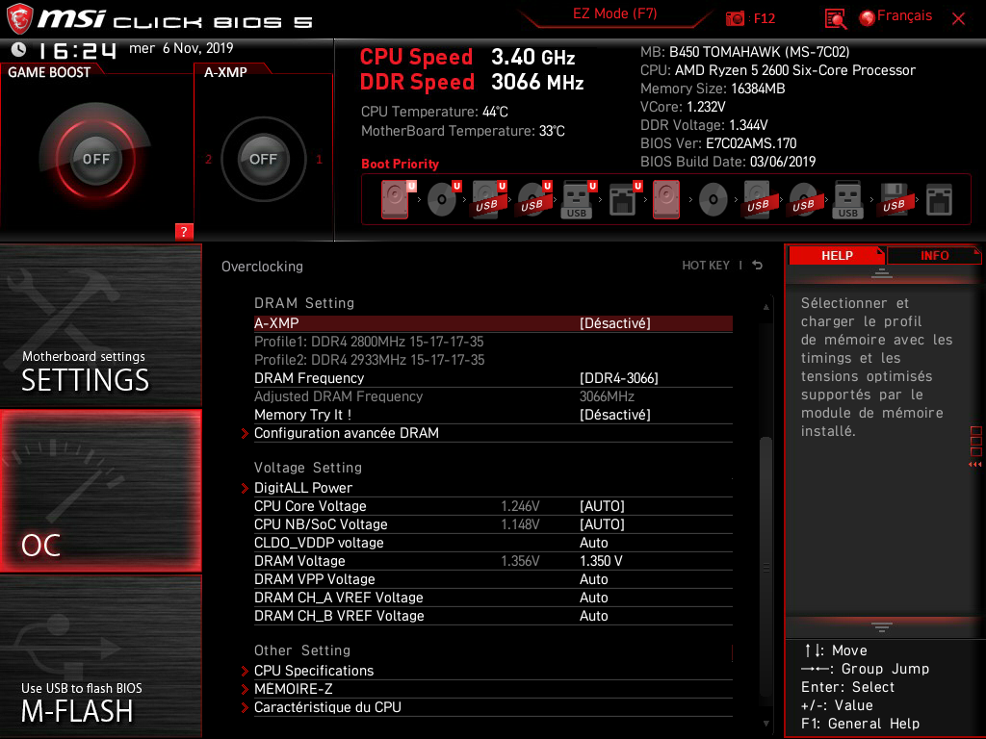Click the scroll up arrow of settings list
The image size is (986, 739).
[765, 307]
